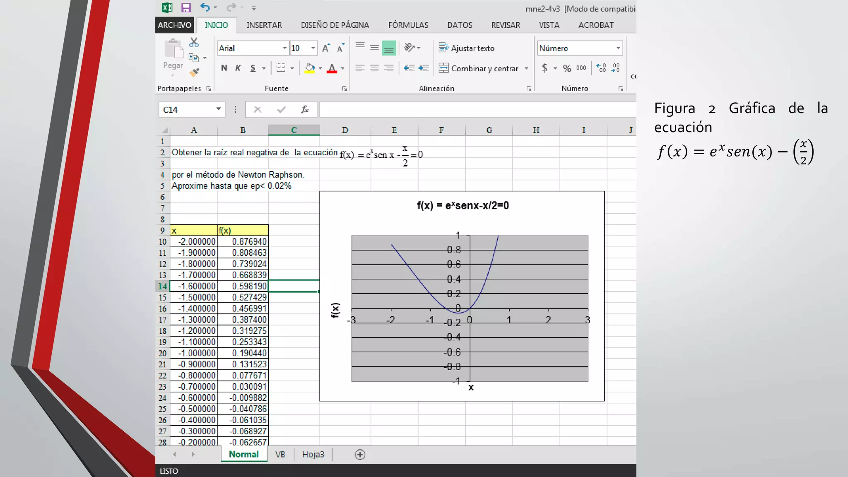Click the text orientation icon

tap(409, 48)
